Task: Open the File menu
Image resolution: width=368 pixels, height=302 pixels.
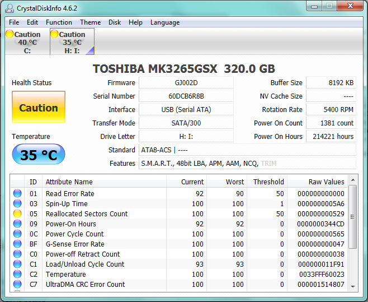Action: (14, 22)
